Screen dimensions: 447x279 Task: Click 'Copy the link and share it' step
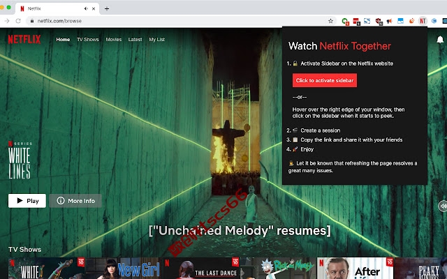pos(351,139)
